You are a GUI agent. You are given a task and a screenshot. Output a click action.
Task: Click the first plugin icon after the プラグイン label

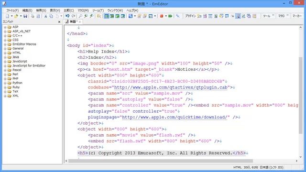point(199,16)
